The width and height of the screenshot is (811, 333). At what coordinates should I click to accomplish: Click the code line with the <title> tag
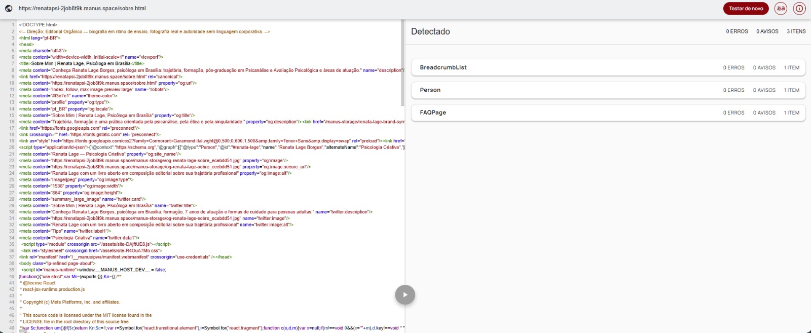pyautogui.click(x=82, y=64)
